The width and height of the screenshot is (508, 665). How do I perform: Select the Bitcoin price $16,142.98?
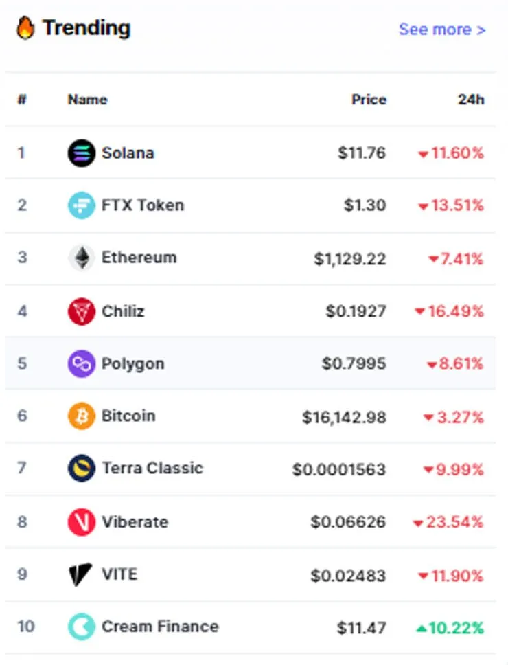pyautogui.click(x=344, y=417)
